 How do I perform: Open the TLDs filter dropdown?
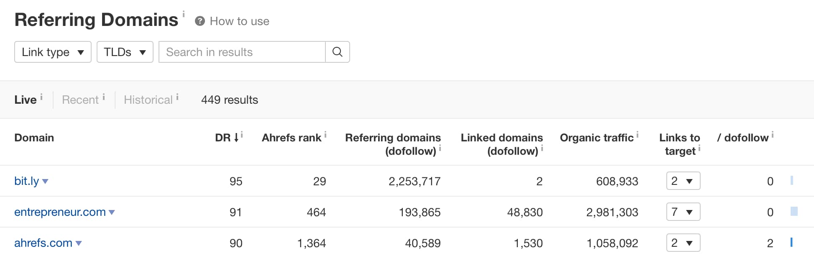125,52
